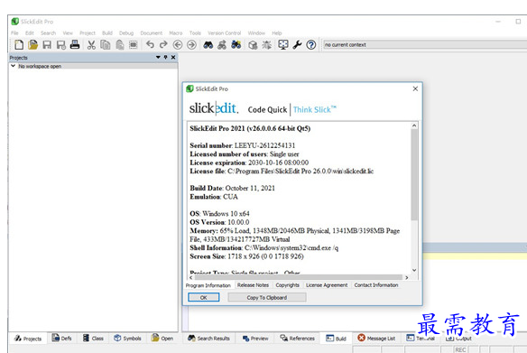
Task: Select the Class tool window tab
Action: click(93, 339)
